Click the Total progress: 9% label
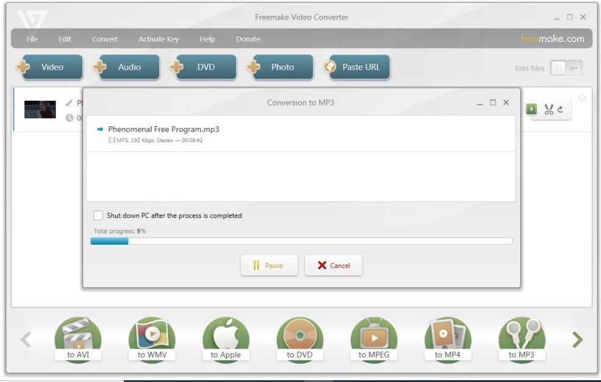 click(120, 231)
